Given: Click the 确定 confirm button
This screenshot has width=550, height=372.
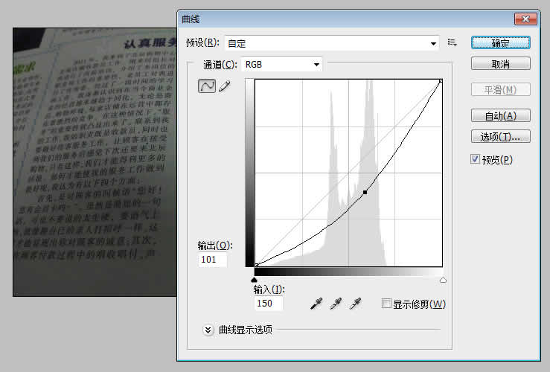Looking at the screenshot, I should pos(500,43).
